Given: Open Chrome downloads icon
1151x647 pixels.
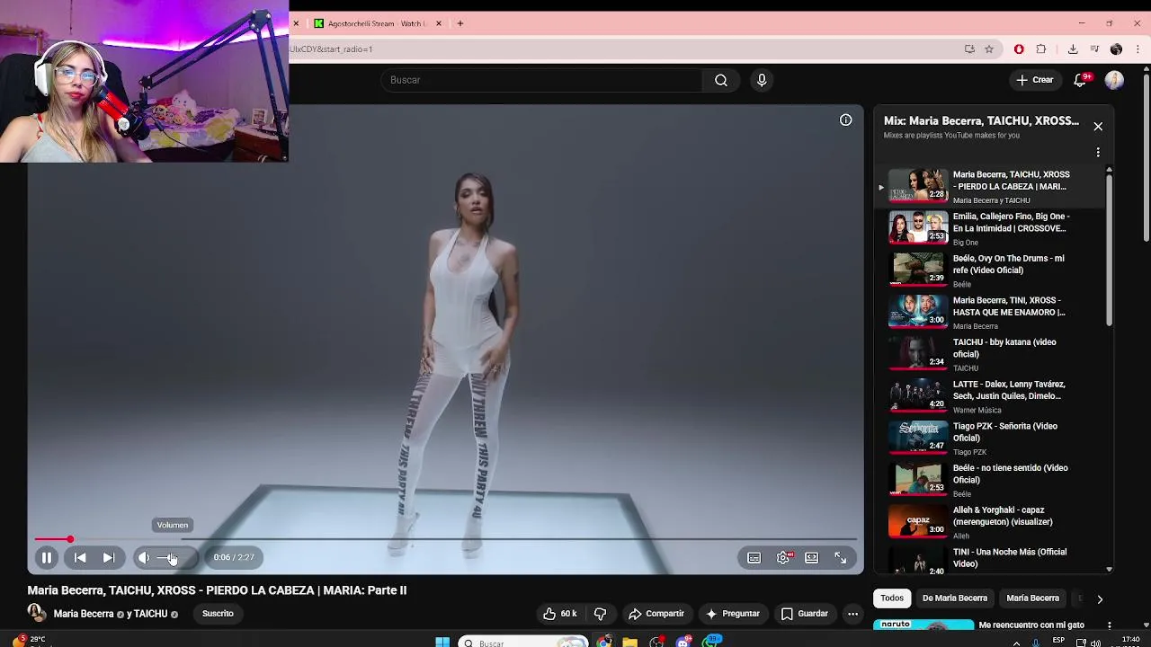Looking at the screenshot, I should (x=1073, y=49).
